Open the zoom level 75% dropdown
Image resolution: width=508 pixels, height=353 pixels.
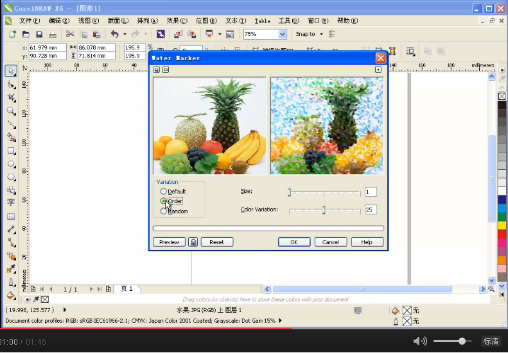pyautogui.click(x=282, y=34)
